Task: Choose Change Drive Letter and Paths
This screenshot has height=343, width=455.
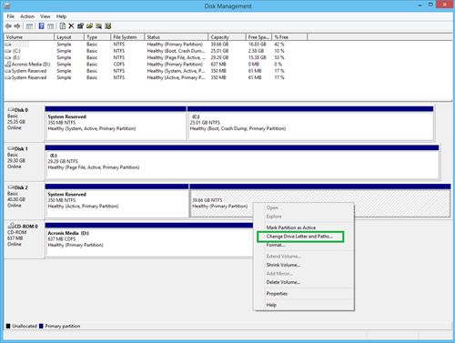Action: 300,237
